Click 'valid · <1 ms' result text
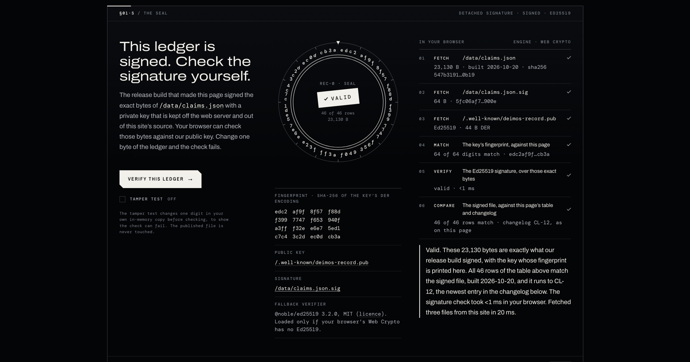Viewport: 690px width, 362px height. 454,188
